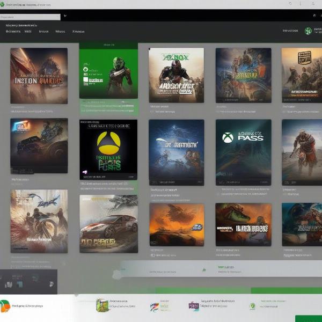Open the teal creature tile at right edge
The height and width of the screenshot is (322, 322).
pyautogui.click(x=302, y=225)
